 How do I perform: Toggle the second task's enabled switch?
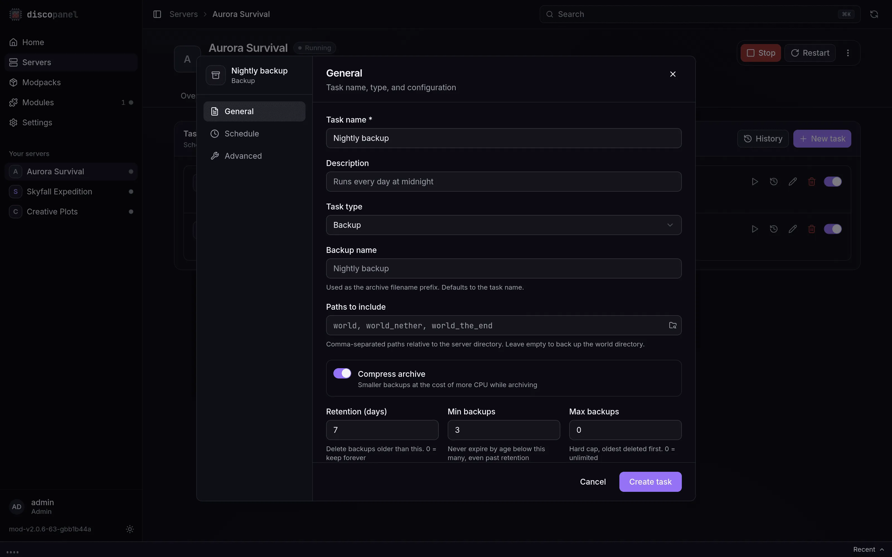(x=833, y=229)
